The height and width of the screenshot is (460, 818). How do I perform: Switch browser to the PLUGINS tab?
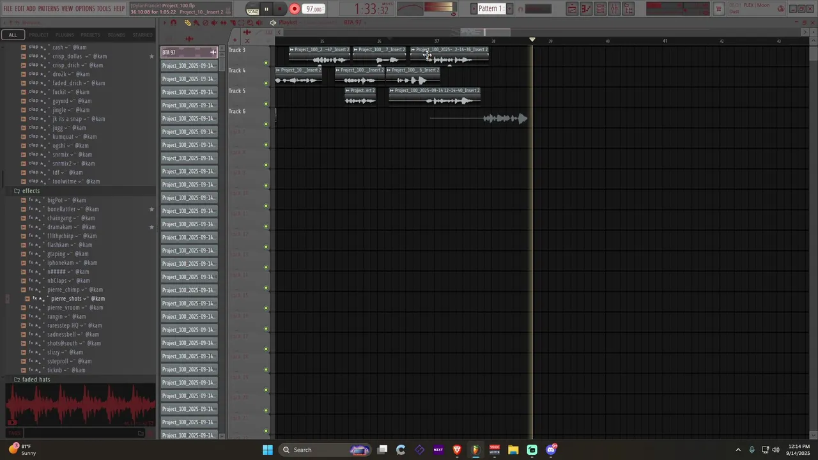point(65,35)
